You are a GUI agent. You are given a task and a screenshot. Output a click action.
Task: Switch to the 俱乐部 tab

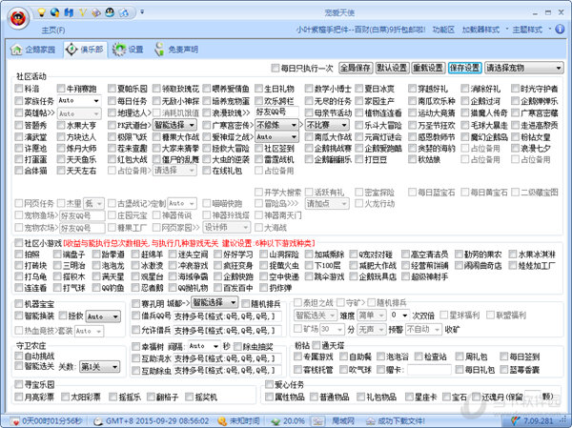coord(85,50)
